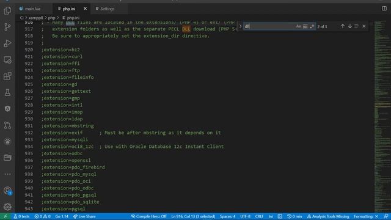The width and height of the screenshot is (391, 220).
Task: Toggle Match Case in find box
Action: tap(298, 26)
